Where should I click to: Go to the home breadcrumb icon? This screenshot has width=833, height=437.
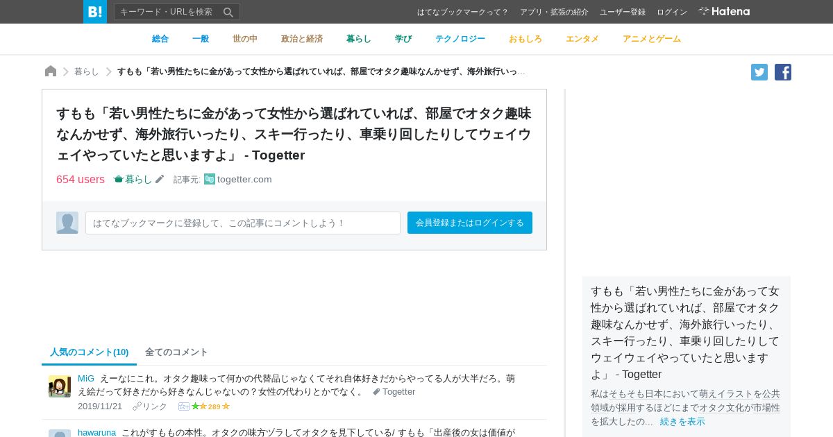51,71
